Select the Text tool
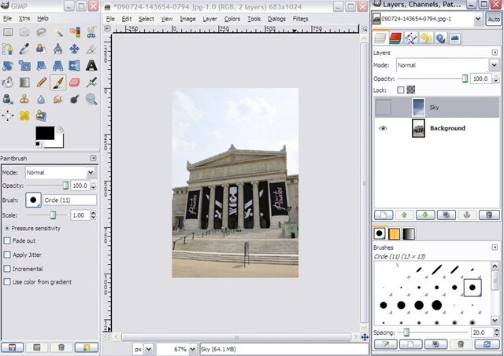 coord(91,65)
